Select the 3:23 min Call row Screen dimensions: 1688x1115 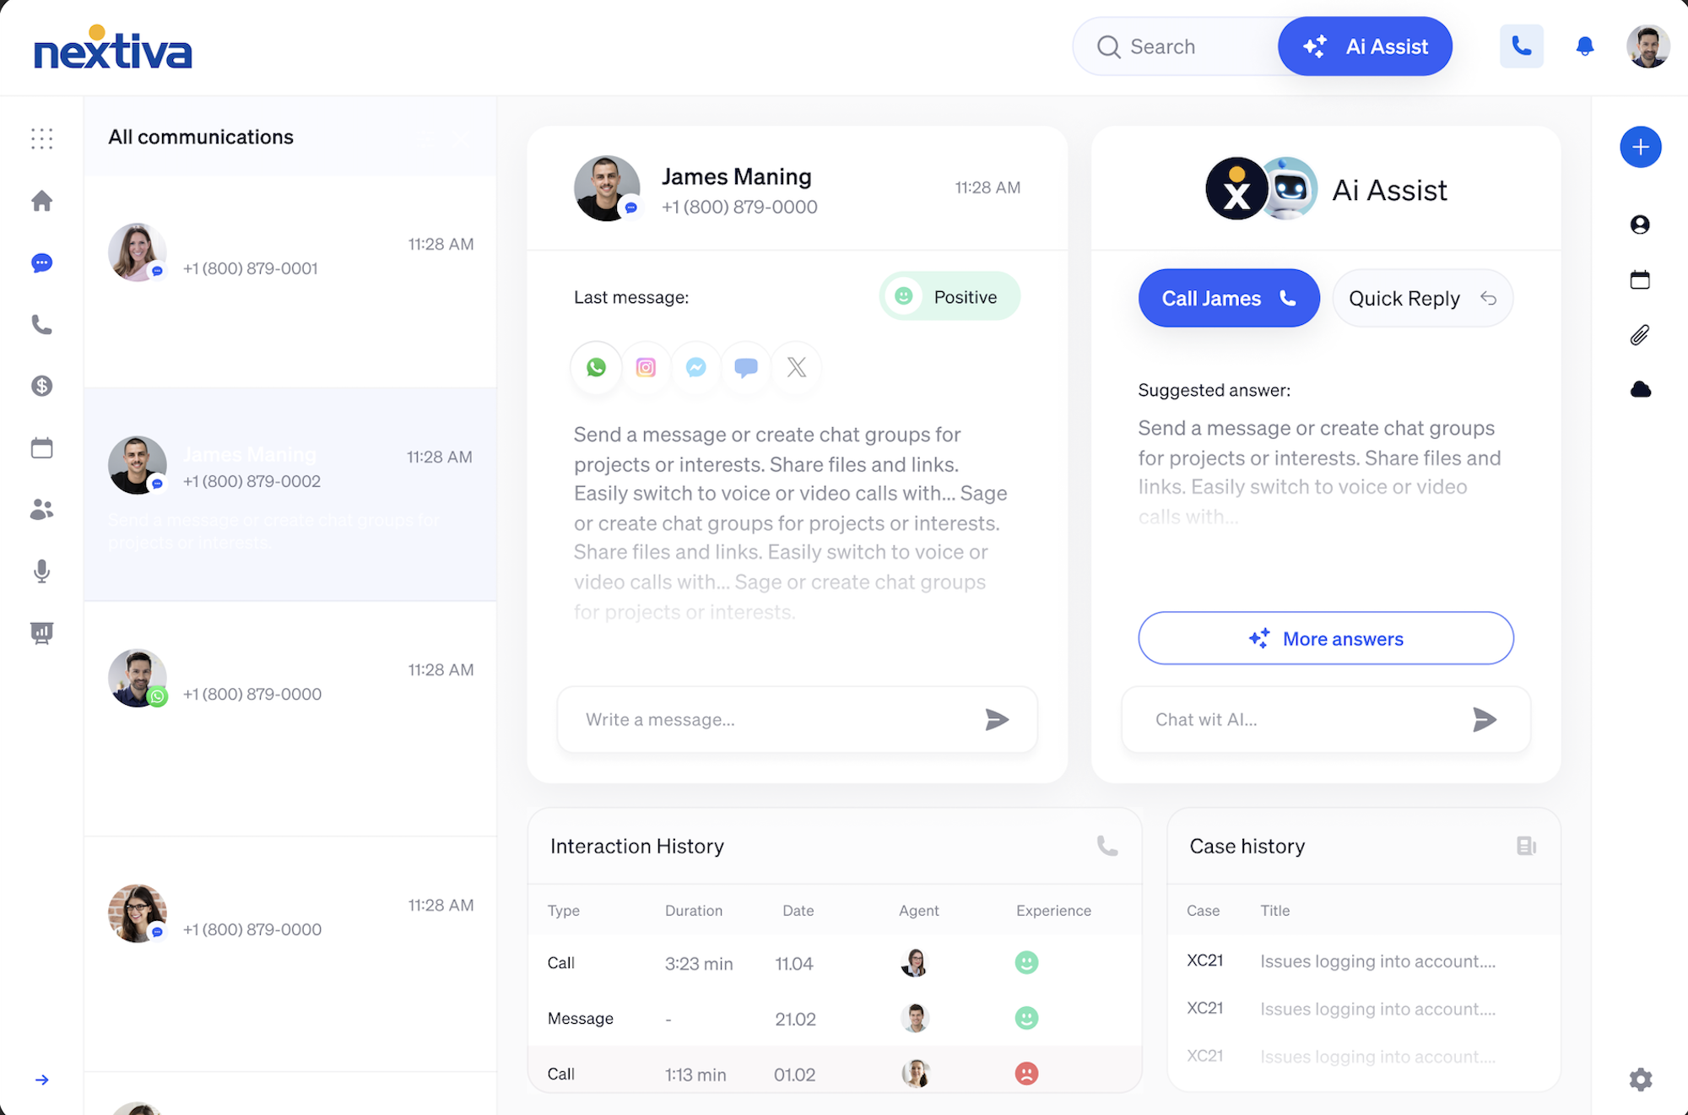tap(835, 962)
